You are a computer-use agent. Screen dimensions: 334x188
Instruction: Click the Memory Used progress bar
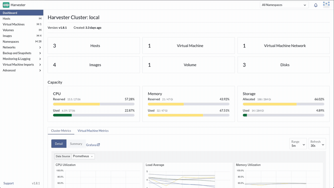click(188, 115)
